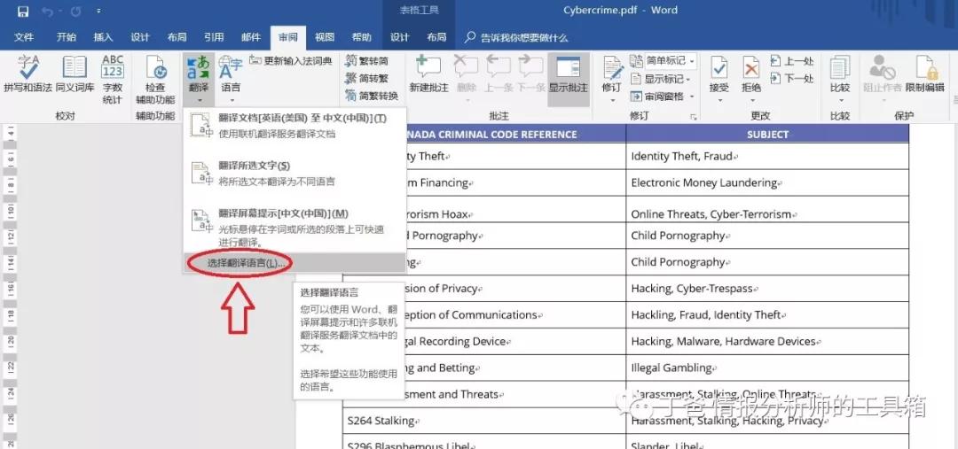Image resolution: width=958 pixels, height=449 pixels.
Task: Open the Customize Quick Access Toolbar dropdown
Action: pos(99,11)
